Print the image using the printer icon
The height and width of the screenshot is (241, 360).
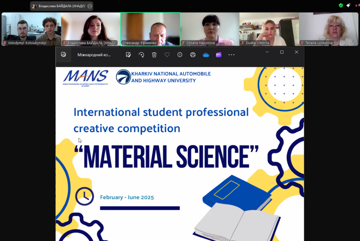point(193,55)
